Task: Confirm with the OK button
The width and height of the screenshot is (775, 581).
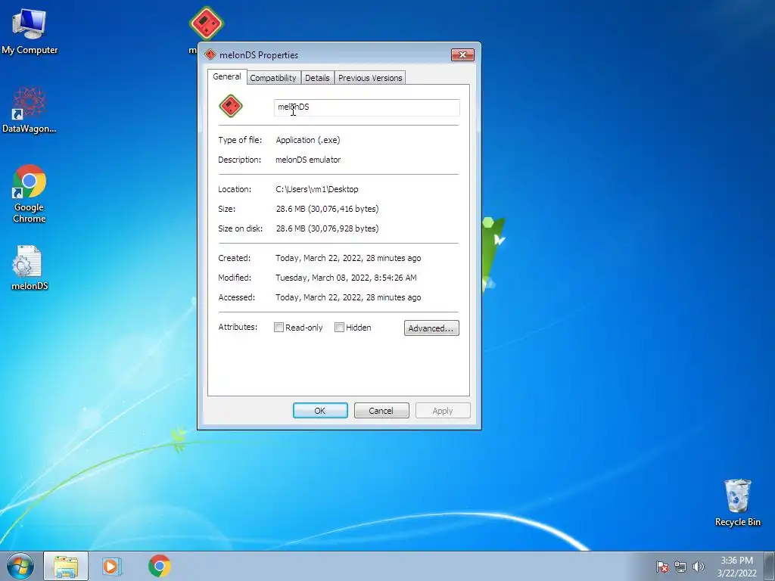Action: pyautogui.click(x=320, y=411)
